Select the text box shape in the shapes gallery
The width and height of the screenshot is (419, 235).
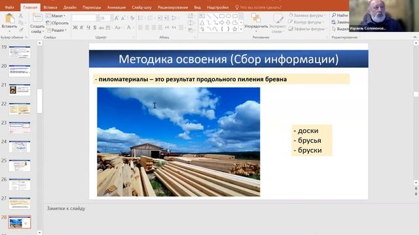(202, 16)
